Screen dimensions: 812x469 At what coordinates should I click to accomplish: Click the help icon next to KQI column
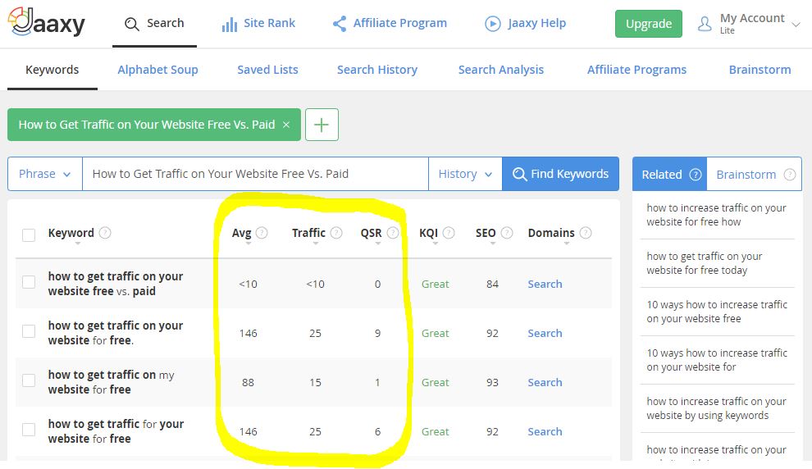click(449, 232)
